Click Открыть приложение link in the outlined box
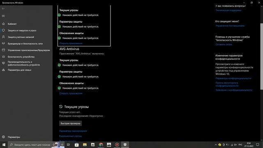 click(x=71, y=43)
